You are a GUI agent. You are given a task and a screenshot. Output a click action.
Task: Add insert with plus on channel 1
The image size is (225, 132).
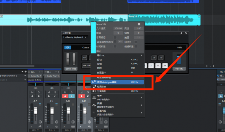[42, 72]
